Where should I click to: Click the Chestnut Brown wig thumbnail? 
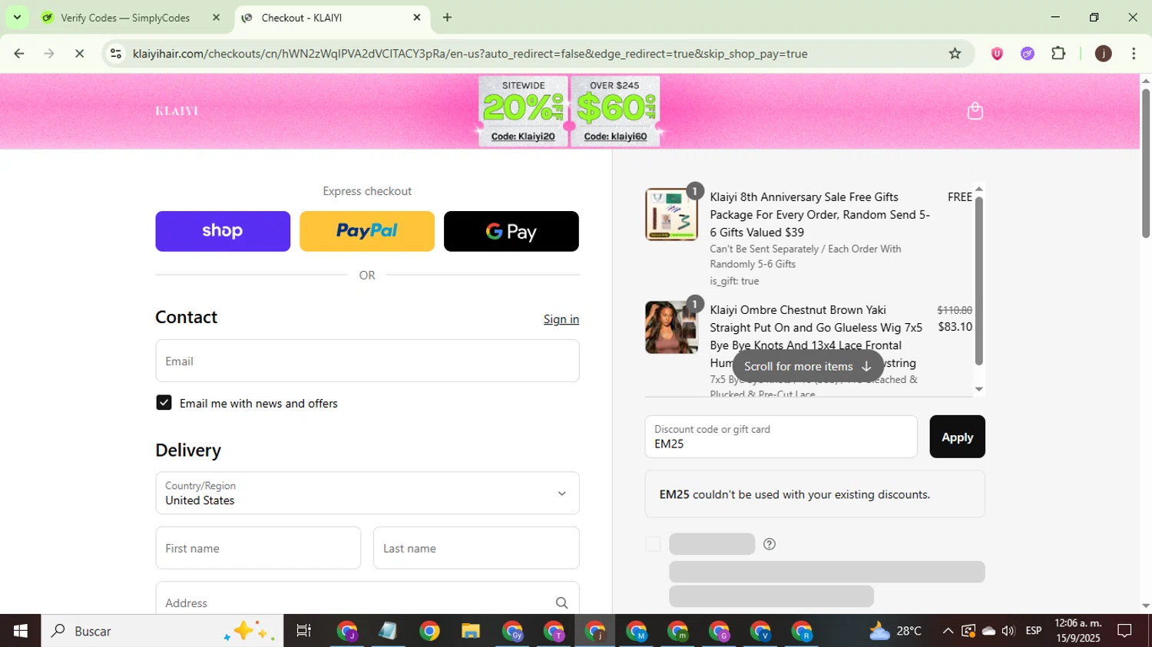[671, 327]
